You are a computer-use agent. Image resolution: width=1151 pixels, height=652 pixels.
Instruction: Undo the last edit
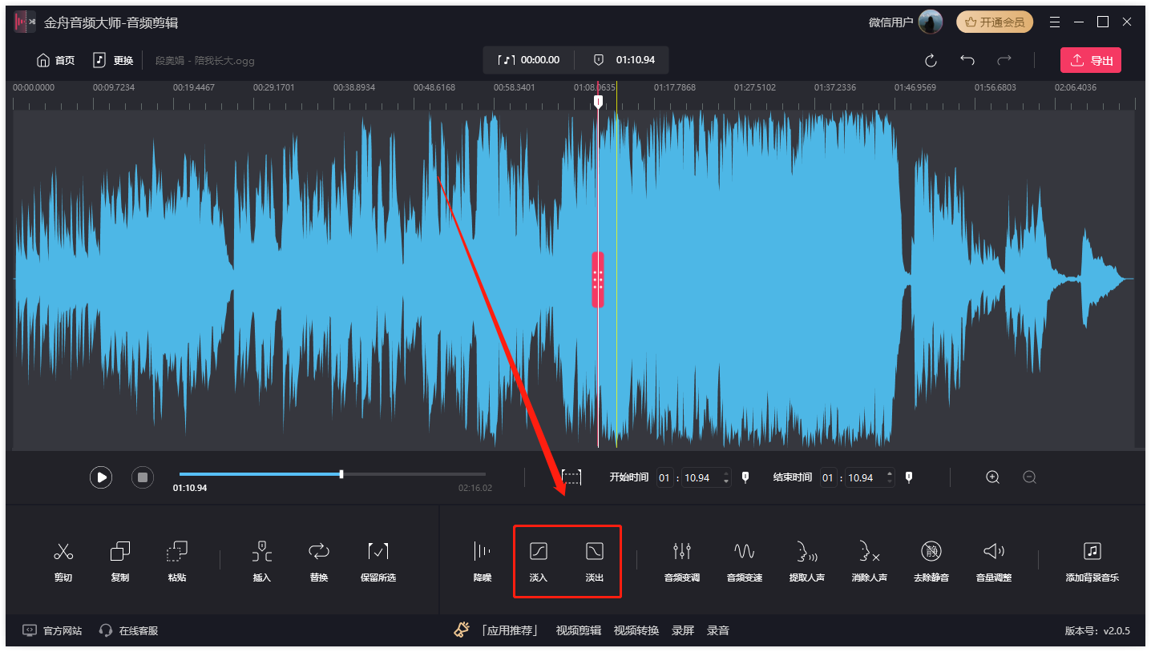pos(967,60)
